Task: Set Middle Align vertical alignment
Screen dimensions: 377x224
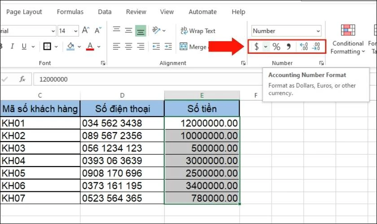Action: [x=129, y=30]
